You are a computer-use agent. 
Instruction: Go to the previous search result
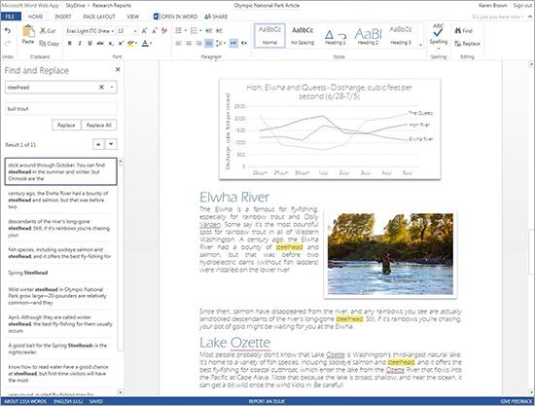(98, 144)
